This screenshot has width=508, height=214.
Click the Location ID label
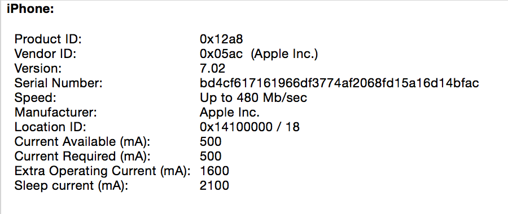pos(50,127)
